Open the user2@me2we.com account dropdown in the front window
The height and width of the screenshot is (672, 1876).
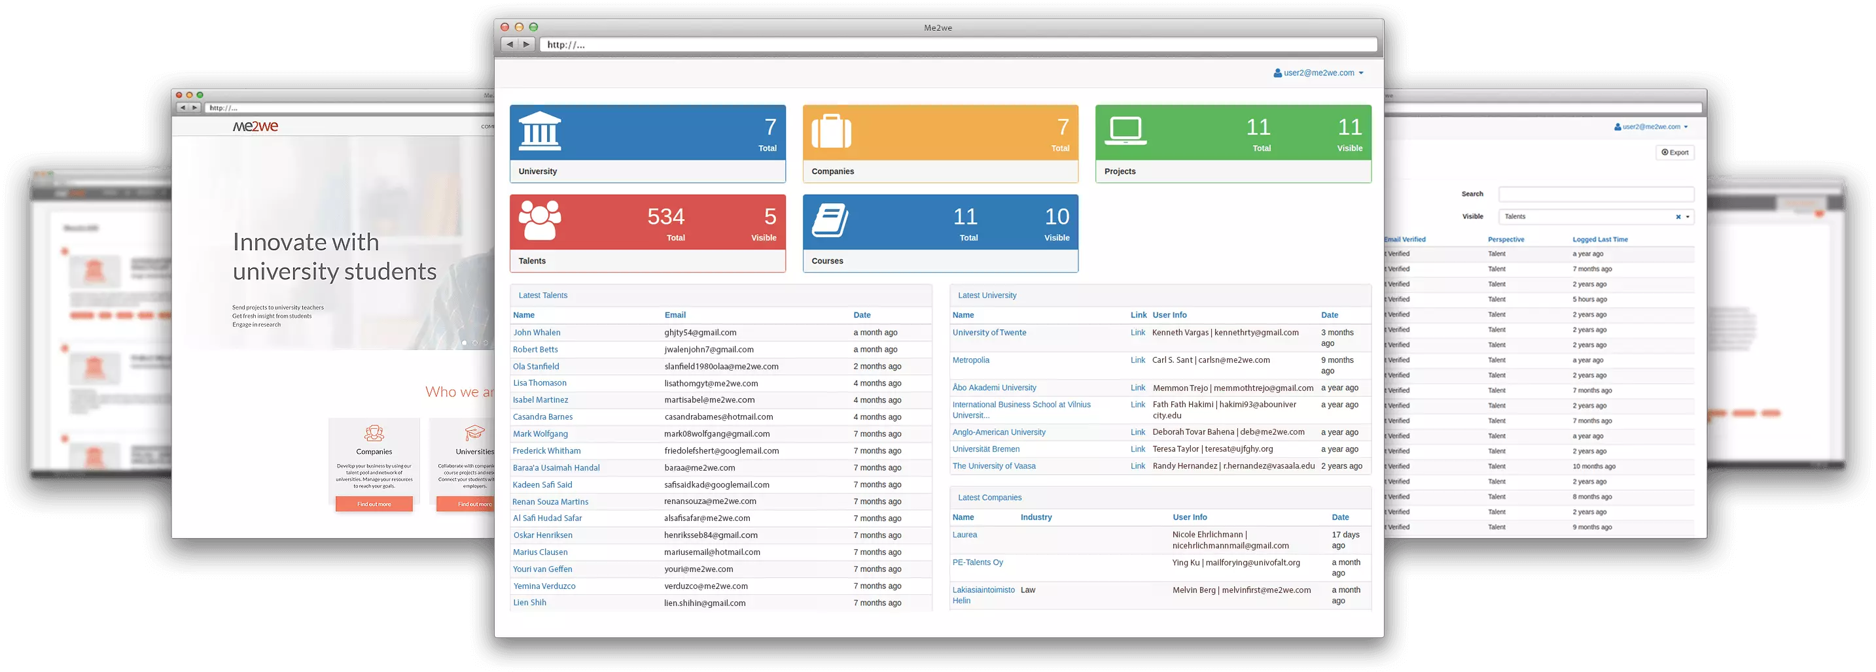pos(1318,73)
